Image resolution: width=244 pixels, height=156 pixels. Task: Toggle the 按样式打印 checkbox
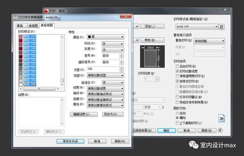point(177,81)
